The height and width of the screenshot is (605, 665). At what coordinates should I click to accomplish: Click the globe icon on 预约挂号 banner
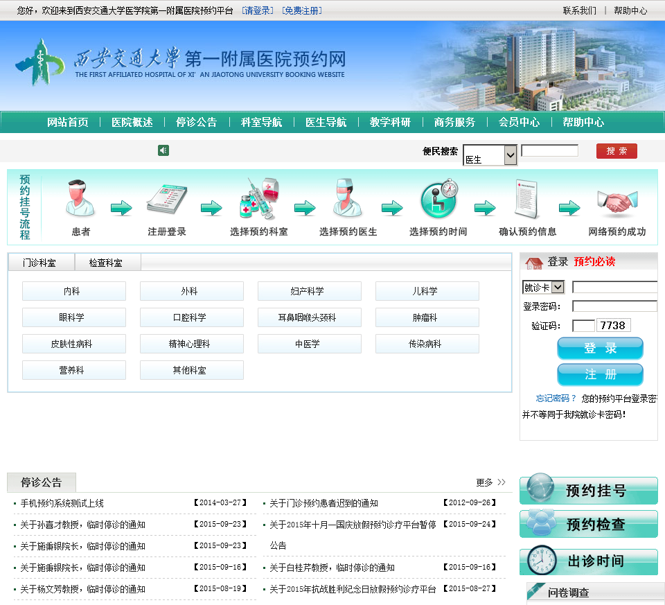pos(540,488)
